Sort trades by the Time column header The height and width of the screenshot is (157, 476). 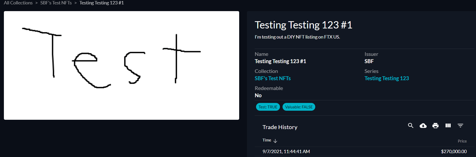coord(267,140)
